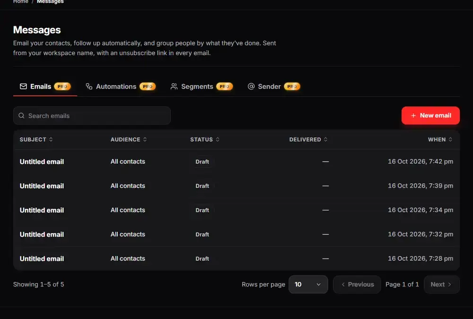Open Untitled email from 7:34 pm

(x=42, y=210)
